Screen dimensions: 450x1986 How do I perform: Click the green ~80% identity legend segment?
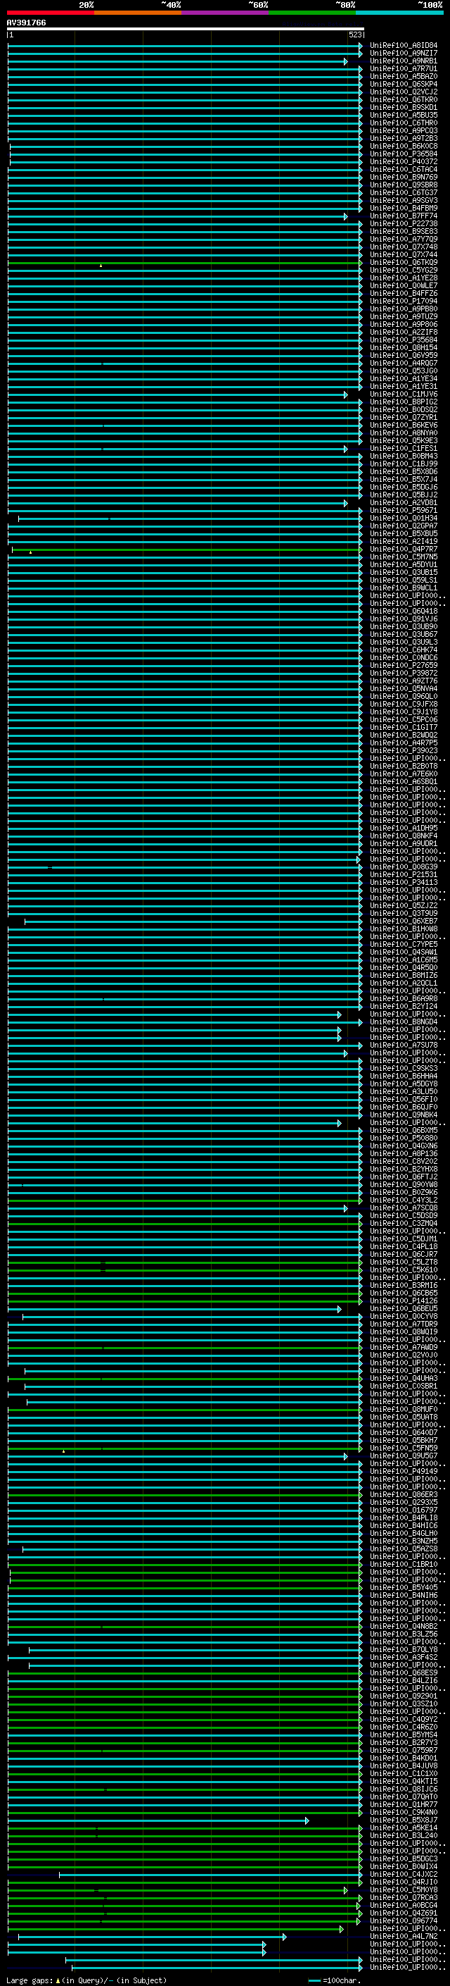click(x=312, y=13)
